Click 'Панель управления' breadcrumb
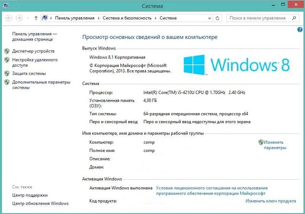Viewport: 305px width, 214px height. point(75,18)
